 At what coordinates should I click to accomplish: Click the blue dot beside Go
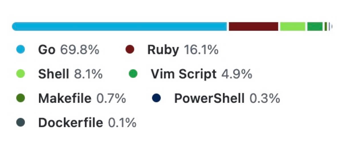coord(21,50)
